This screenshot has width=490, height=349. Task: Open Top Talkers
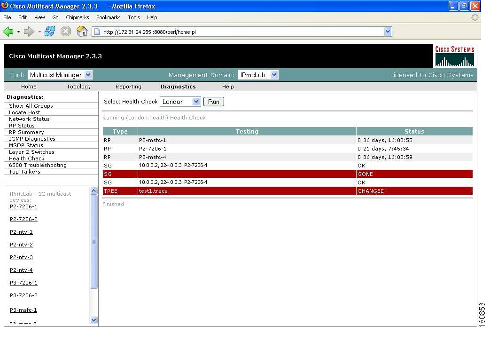click(24, 172)
